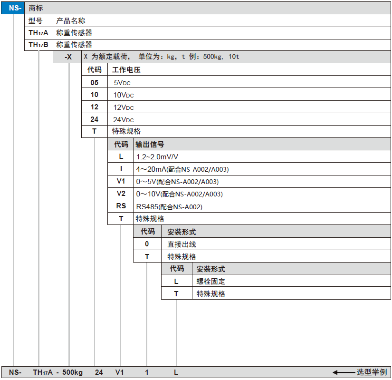Screen dimensions: 392x380
Task: Click the -X rated load header cell
Action: click(68, 57)
